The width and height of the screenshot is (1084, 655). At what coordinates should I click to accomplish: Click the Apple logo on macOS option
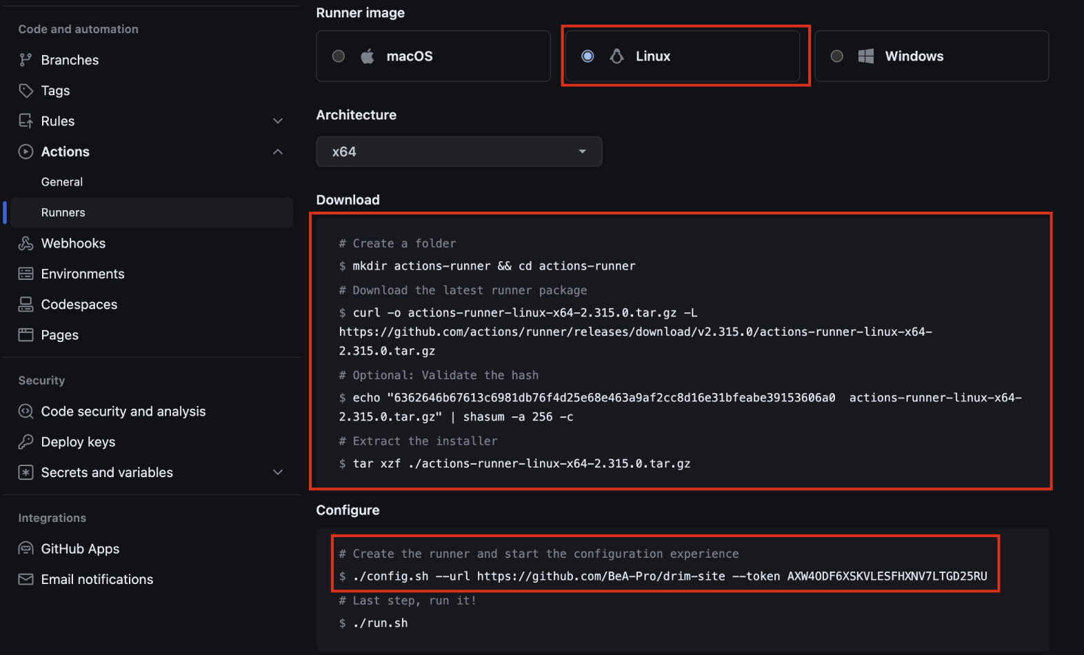pos(368,56)
